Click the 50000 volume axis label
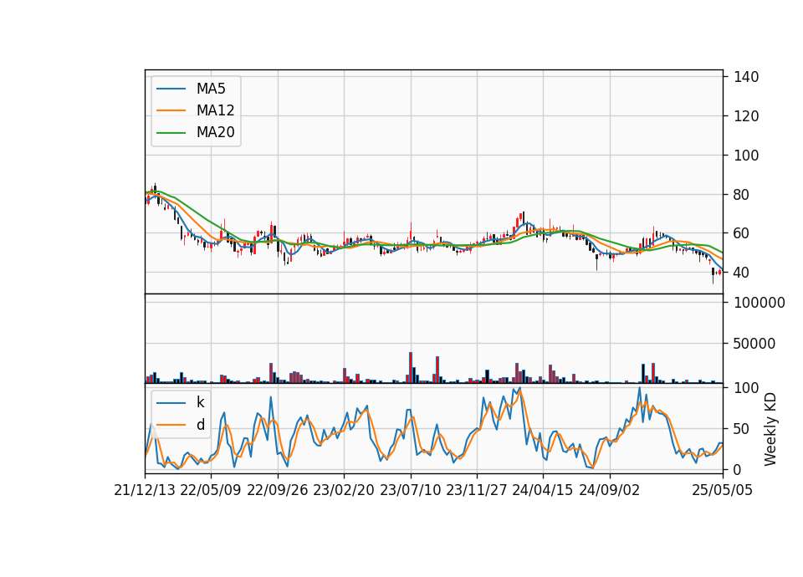This screenshot has height=577, width=803. [754, 344]
